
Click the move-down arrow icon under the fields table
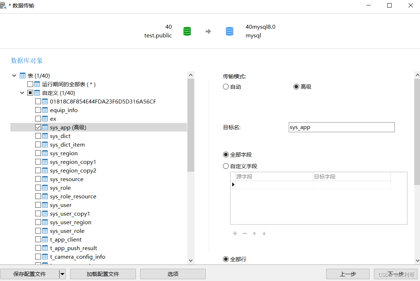264,233
